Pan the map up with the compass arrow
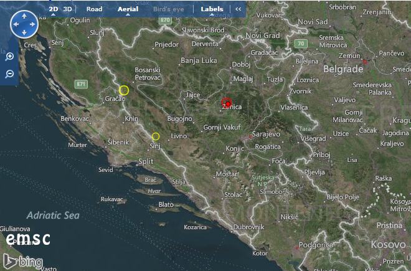The width and height of the screenshot is (411, 271). (x=24, y=15)
